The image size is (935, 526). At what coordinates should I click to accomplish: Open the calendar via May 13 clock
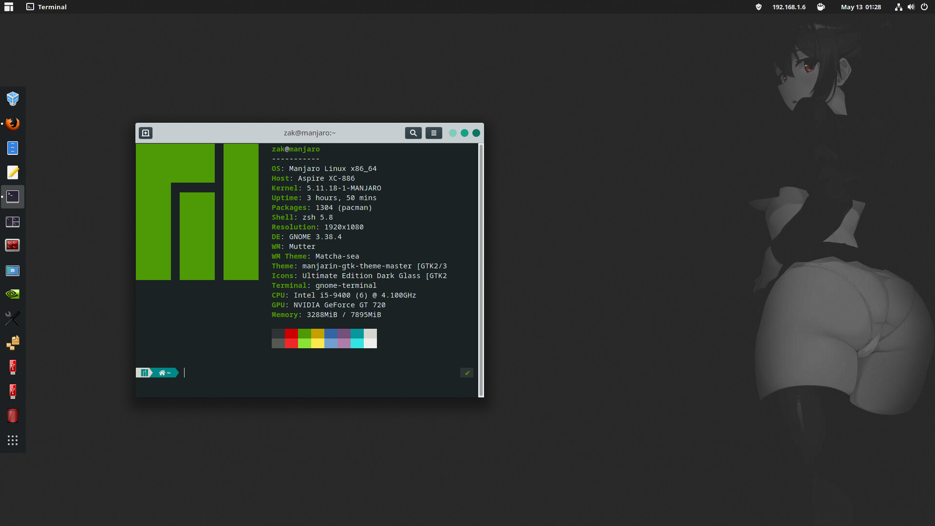pos(860,7)
